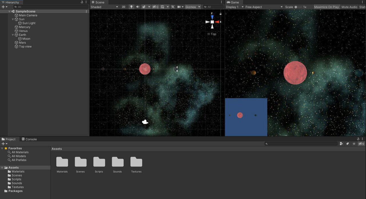Viewport: 366px width, 199px height.
Task: Click the Project search field
Action: [x=301, y=144]
